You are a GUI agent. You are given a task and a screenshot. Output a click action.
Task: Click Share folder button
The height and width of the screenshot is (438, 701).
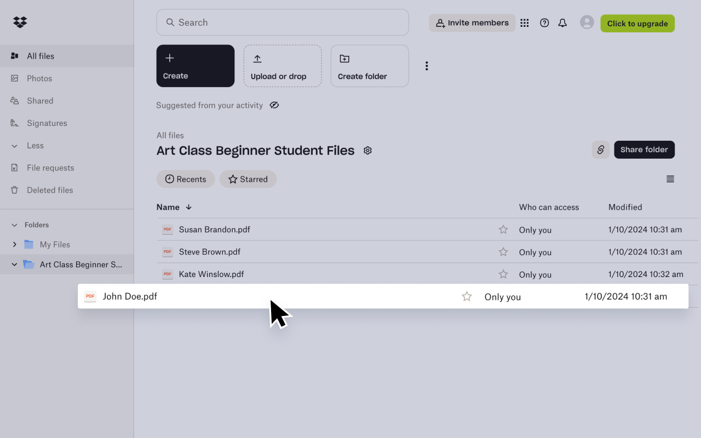[x=644, y=149]
